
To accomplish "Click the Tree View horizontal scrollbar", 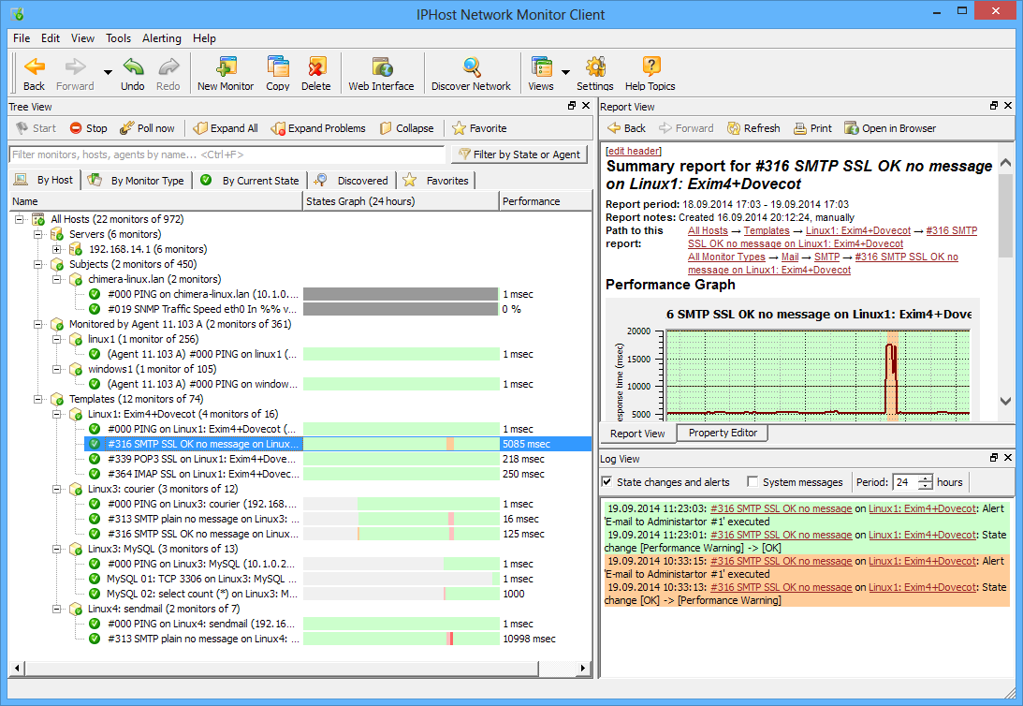I will tap(281, 669).
